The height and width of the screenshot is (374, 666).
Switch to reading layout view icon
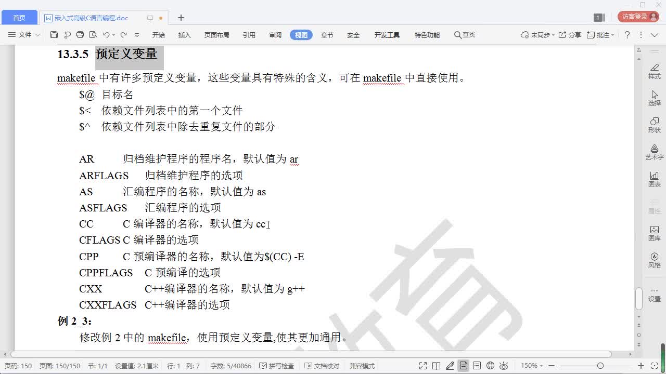coord(437,366)
